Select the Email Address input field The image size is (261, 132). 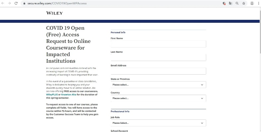158,71
